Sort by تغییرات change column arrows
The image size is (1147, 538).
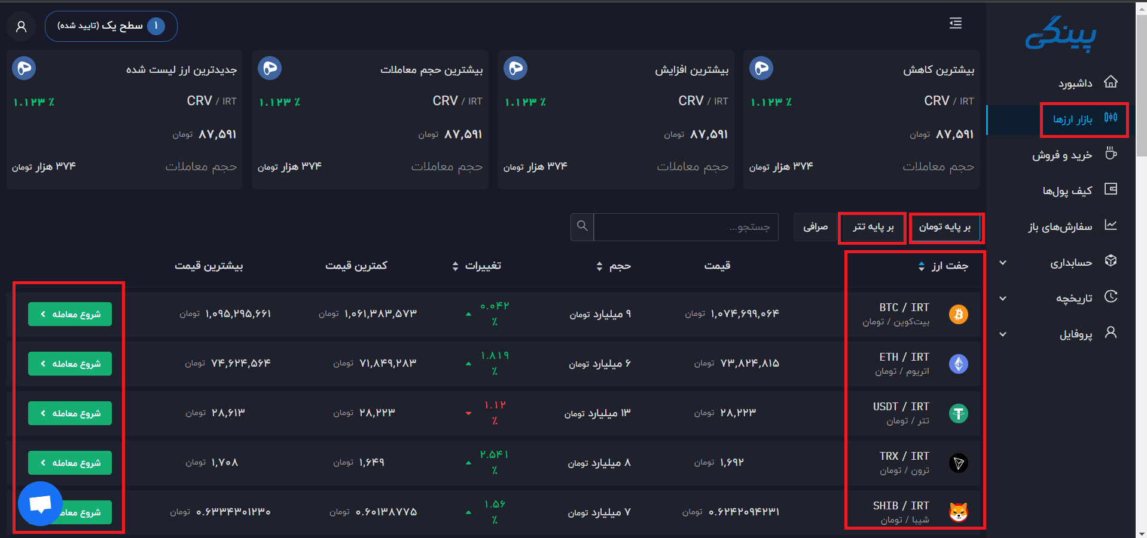(x=455, y=266)
